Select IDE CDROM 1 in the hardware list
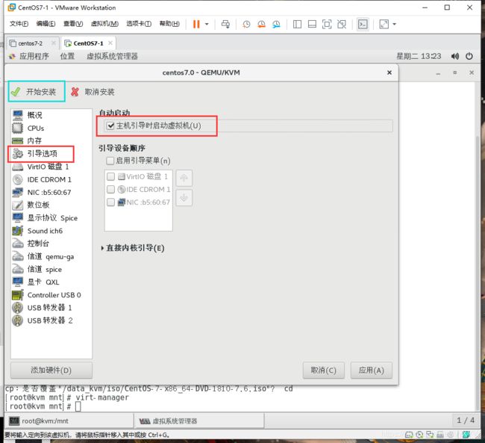This screenshot has width=485, height=443. [51, 179]
